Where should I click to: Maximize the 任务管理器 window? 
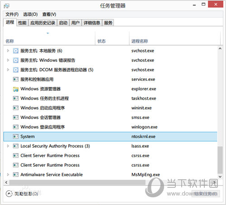click(203, 5)
